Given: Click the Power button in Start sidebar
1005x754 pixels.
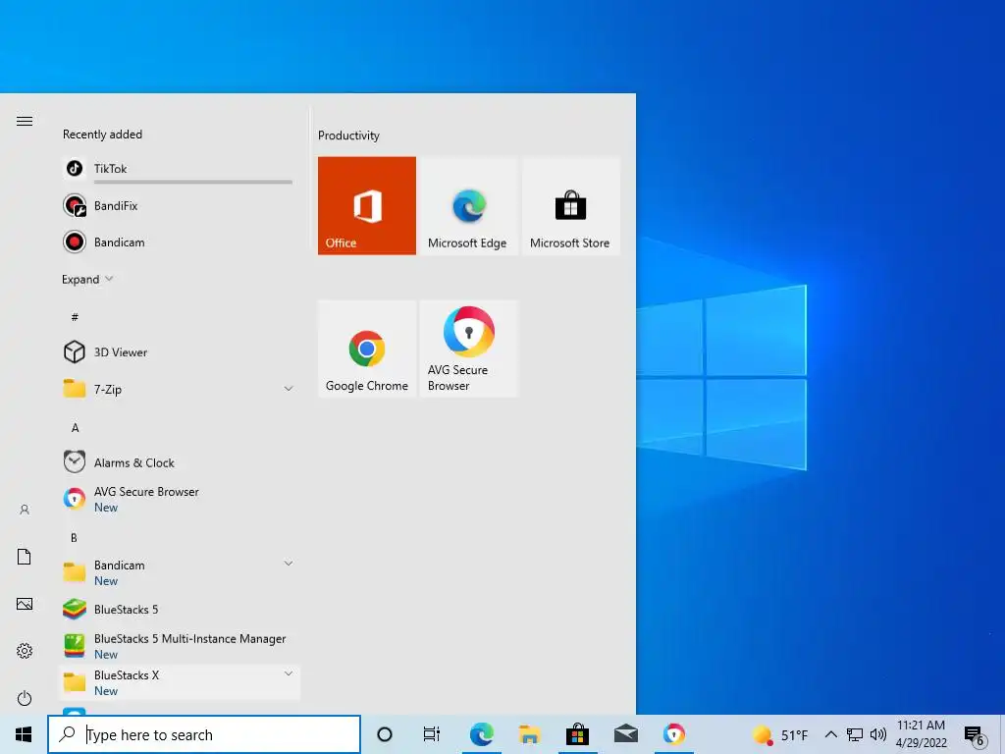Looking at the screenshot, I should [25, 698].
